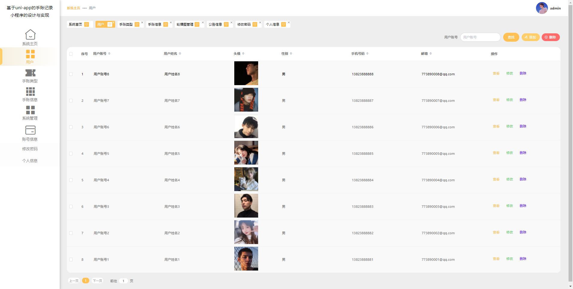Viewport: 573px width, 289px height.
Task: Click the 用户账号 search input field
Action: [x=480, y=37]
